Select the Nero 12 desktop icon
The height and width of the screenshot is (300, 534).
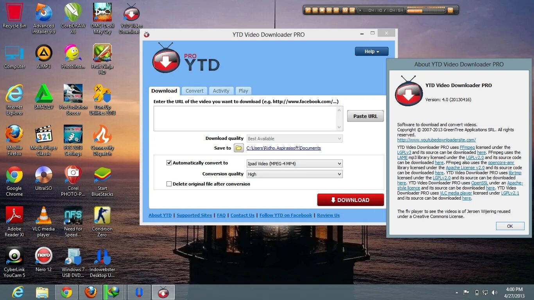click(x=43, y=259)
